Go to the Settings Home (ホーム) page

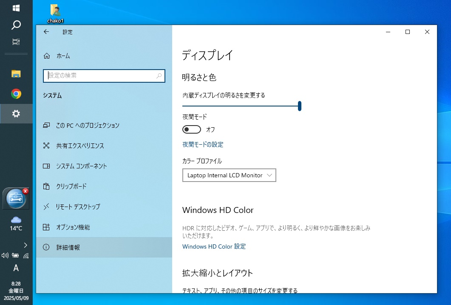click(104, 56)
